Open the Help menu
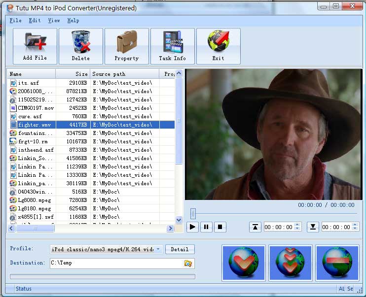Screen dimensions: 366x297 (73, 21)
